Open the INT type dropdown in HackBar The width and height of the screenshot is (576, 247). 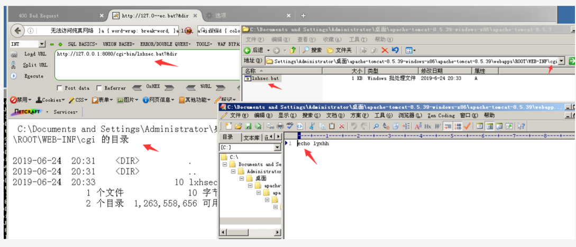42,44
